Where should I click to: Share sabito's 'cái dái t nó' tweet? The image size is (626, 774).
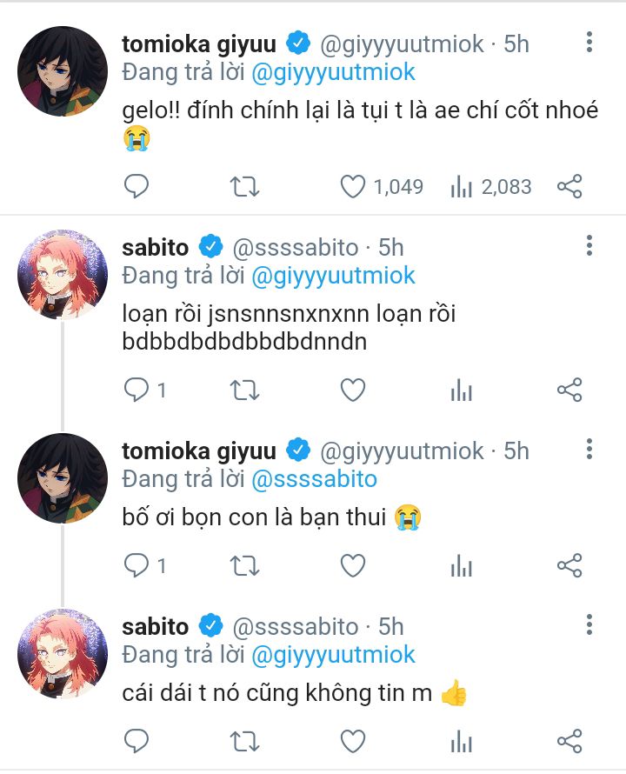click(569, 741)
